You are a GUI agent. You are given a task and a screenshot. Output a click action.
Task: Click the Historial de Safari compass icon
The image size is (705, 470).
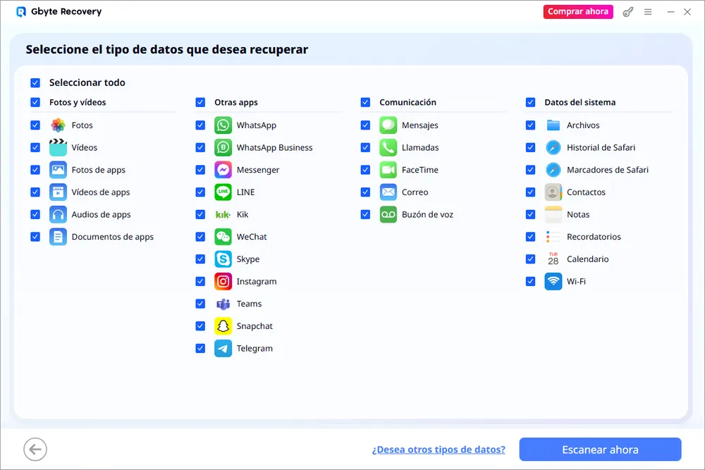pos(553,147)
